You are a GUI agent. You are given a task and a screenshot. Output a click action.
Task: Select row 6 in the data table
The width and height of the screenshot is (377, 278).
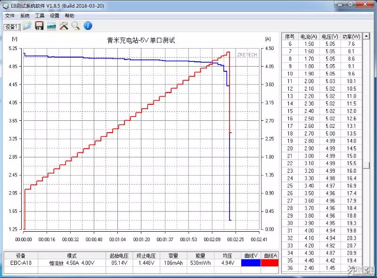pos(322,44)
